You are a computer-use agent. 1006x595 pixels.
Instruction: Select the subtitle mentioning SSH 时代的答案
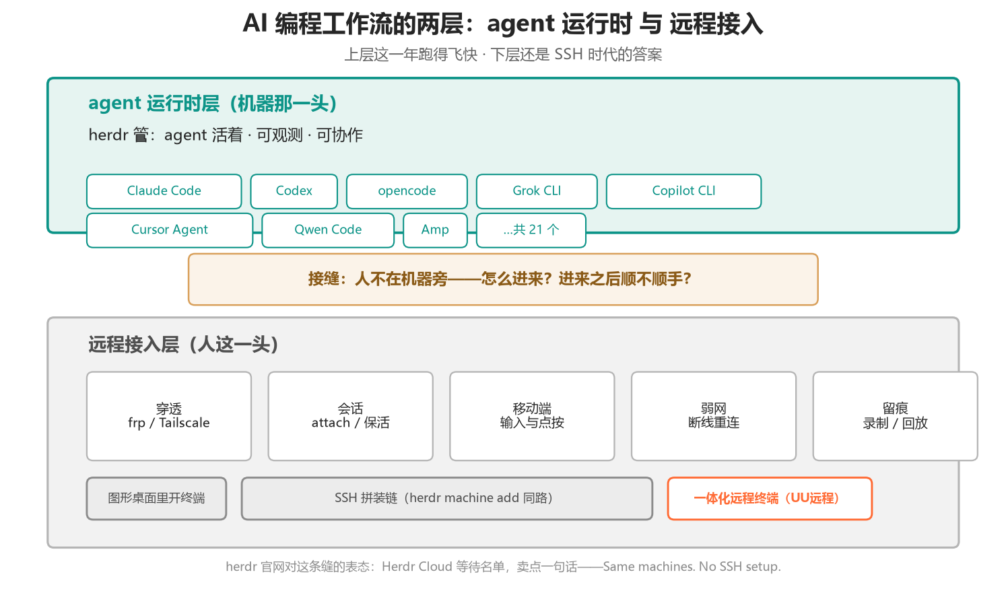click(503, 55)
